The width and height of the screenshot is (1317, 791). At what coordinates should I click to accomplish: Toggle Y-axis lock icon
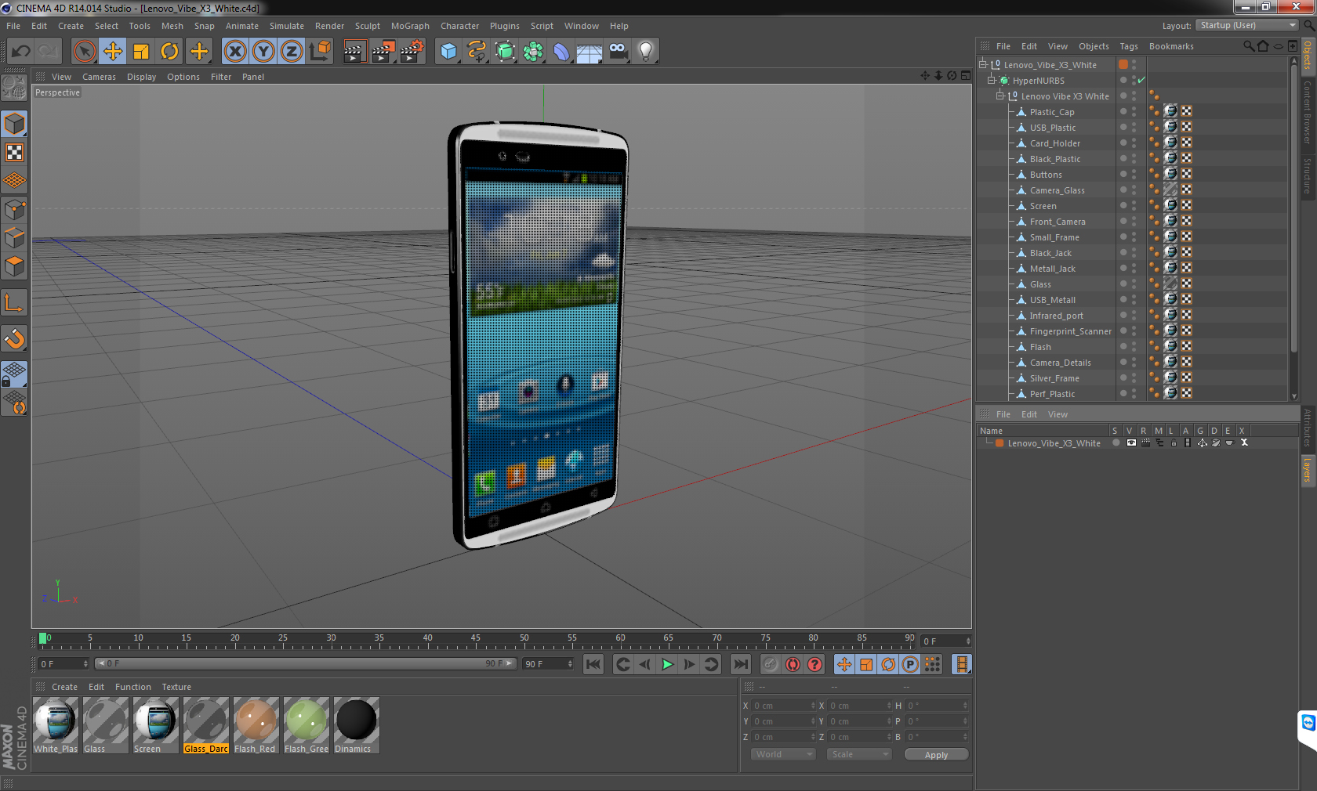(263, 52)
